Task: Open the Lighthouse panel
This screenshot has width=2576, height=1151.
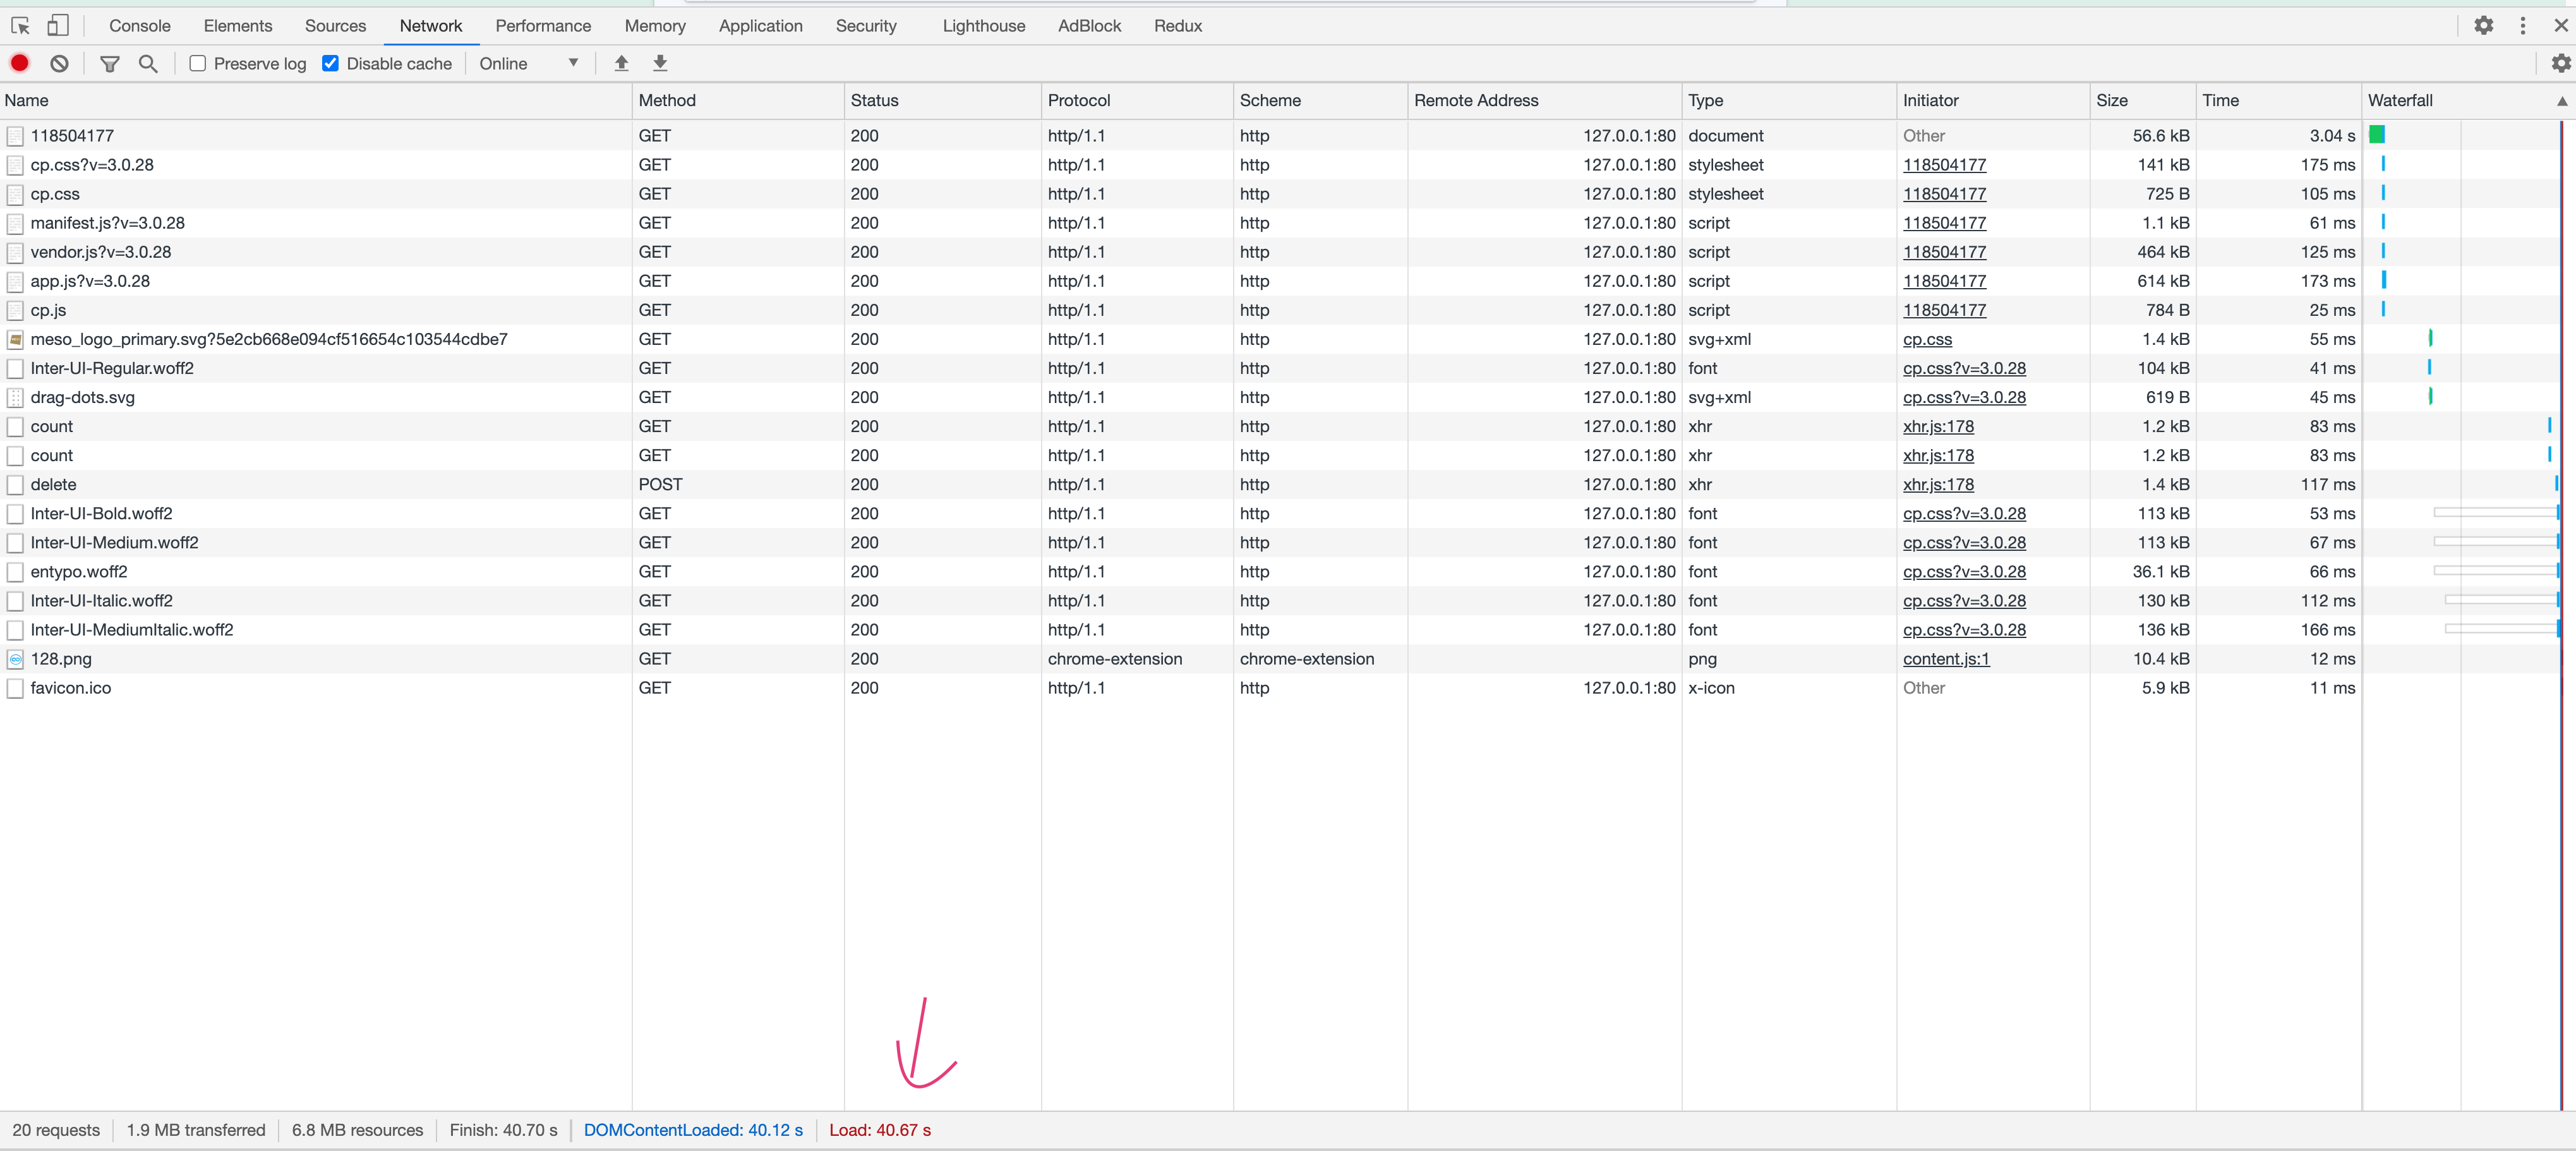Action: [x=983, y=25]
